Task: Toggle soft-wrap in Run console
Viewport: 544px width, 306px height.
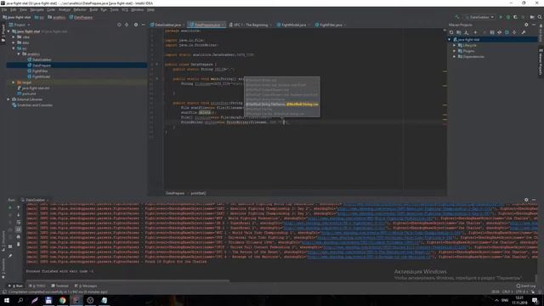Action: tap(19, 223)
